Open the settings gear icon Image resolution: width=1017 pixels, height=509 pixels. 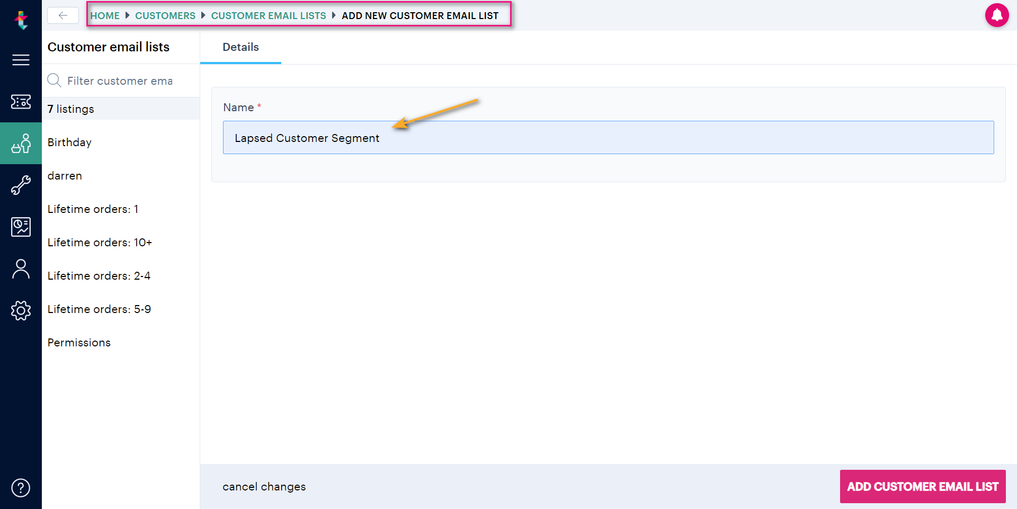point(21,310)
